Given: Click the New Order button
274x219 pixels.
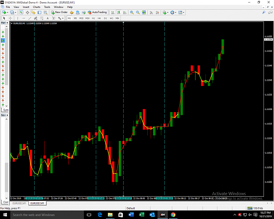Looking at the screenshot, I should tap(59, 12).
